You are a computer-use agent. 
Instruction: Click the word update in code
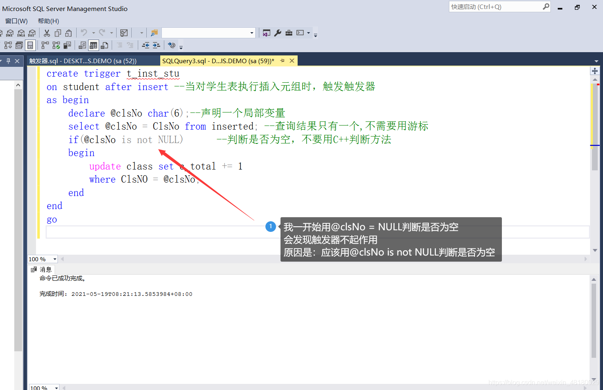click(x=105, y=166)
